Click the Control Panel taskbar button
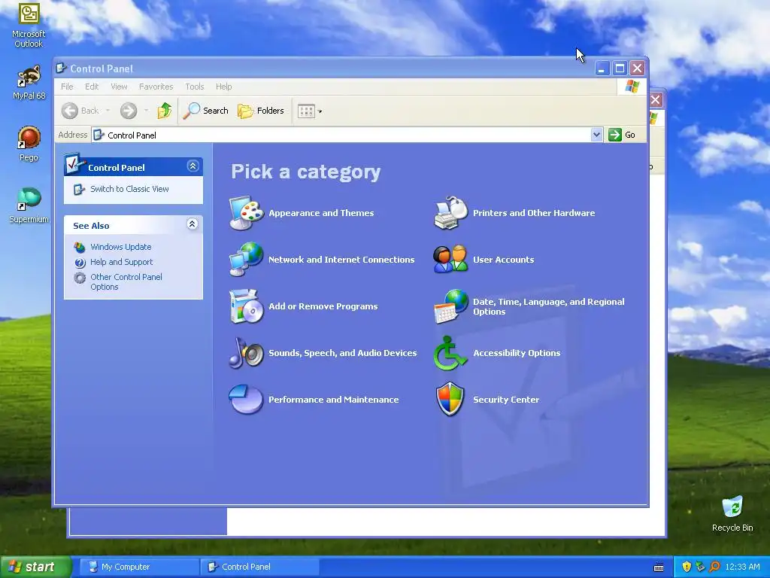Image resolution: width=770 pixels, height=578 pixels. [259, 567]
